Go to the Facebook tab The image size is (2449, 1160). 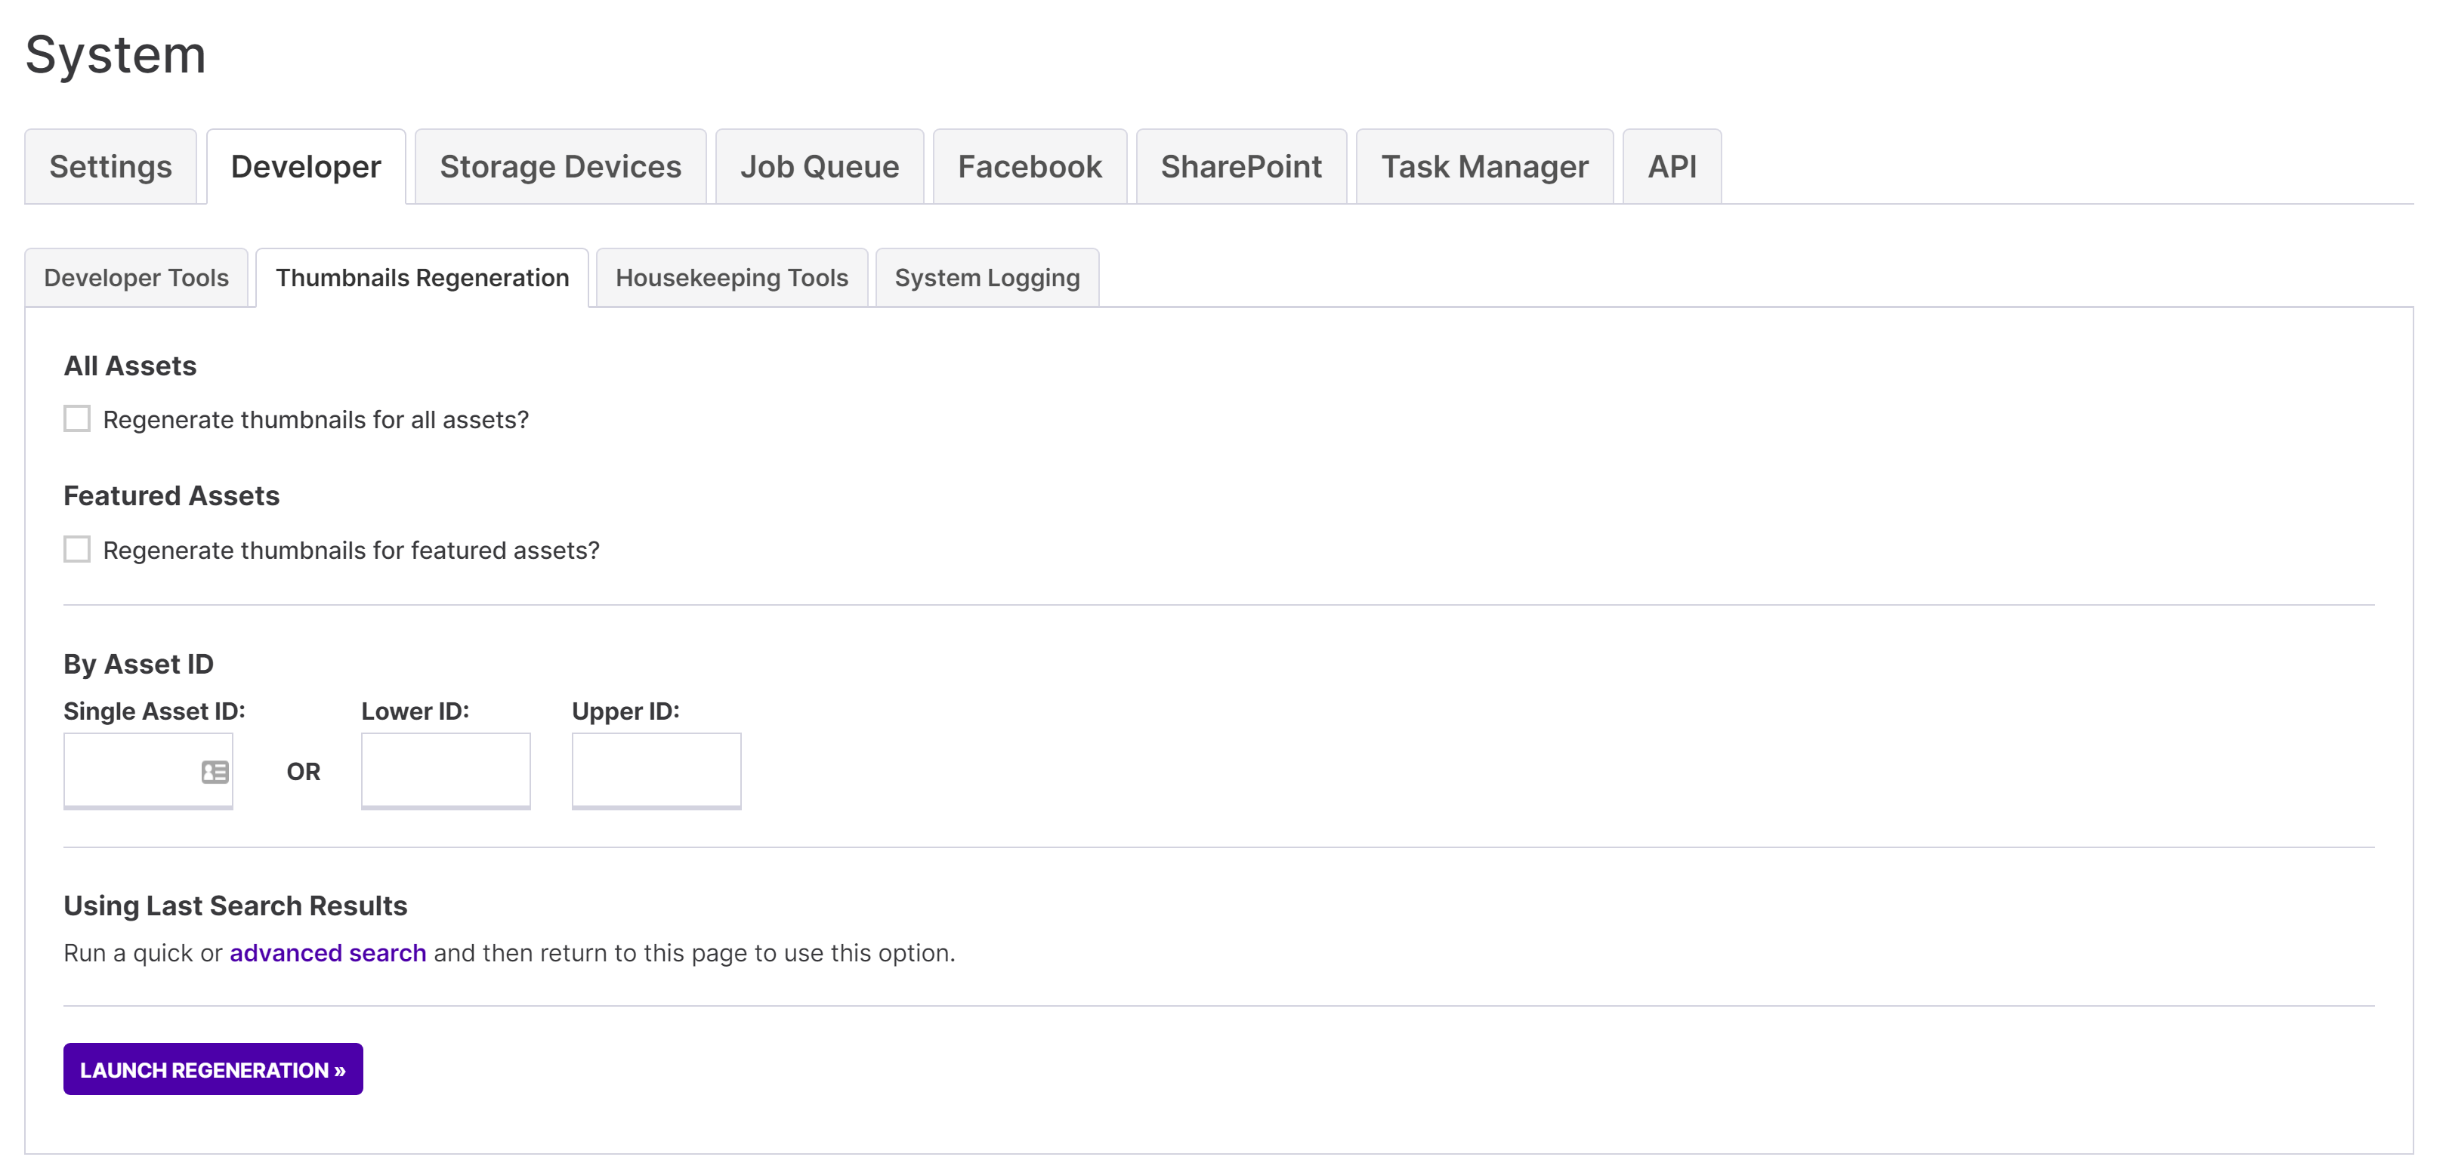point(1030,166)
